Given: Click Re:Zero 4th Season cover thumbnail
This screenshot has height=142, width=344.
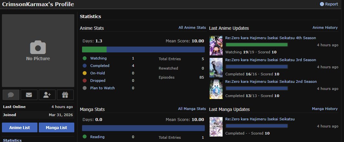Looking at the screenshot, I should pos(216,46).
